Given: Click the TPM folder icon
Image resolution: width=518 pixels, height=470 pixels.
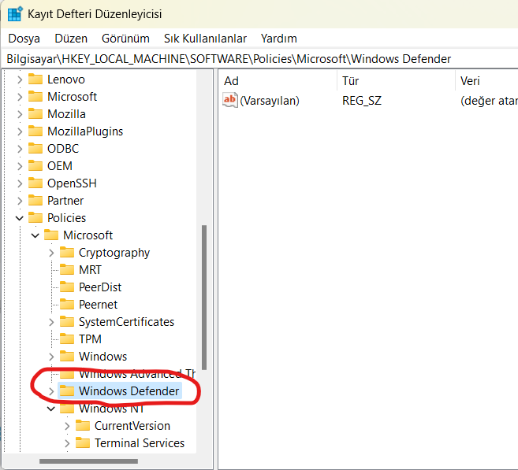Looking at the screenshot, I should [67, 339].
